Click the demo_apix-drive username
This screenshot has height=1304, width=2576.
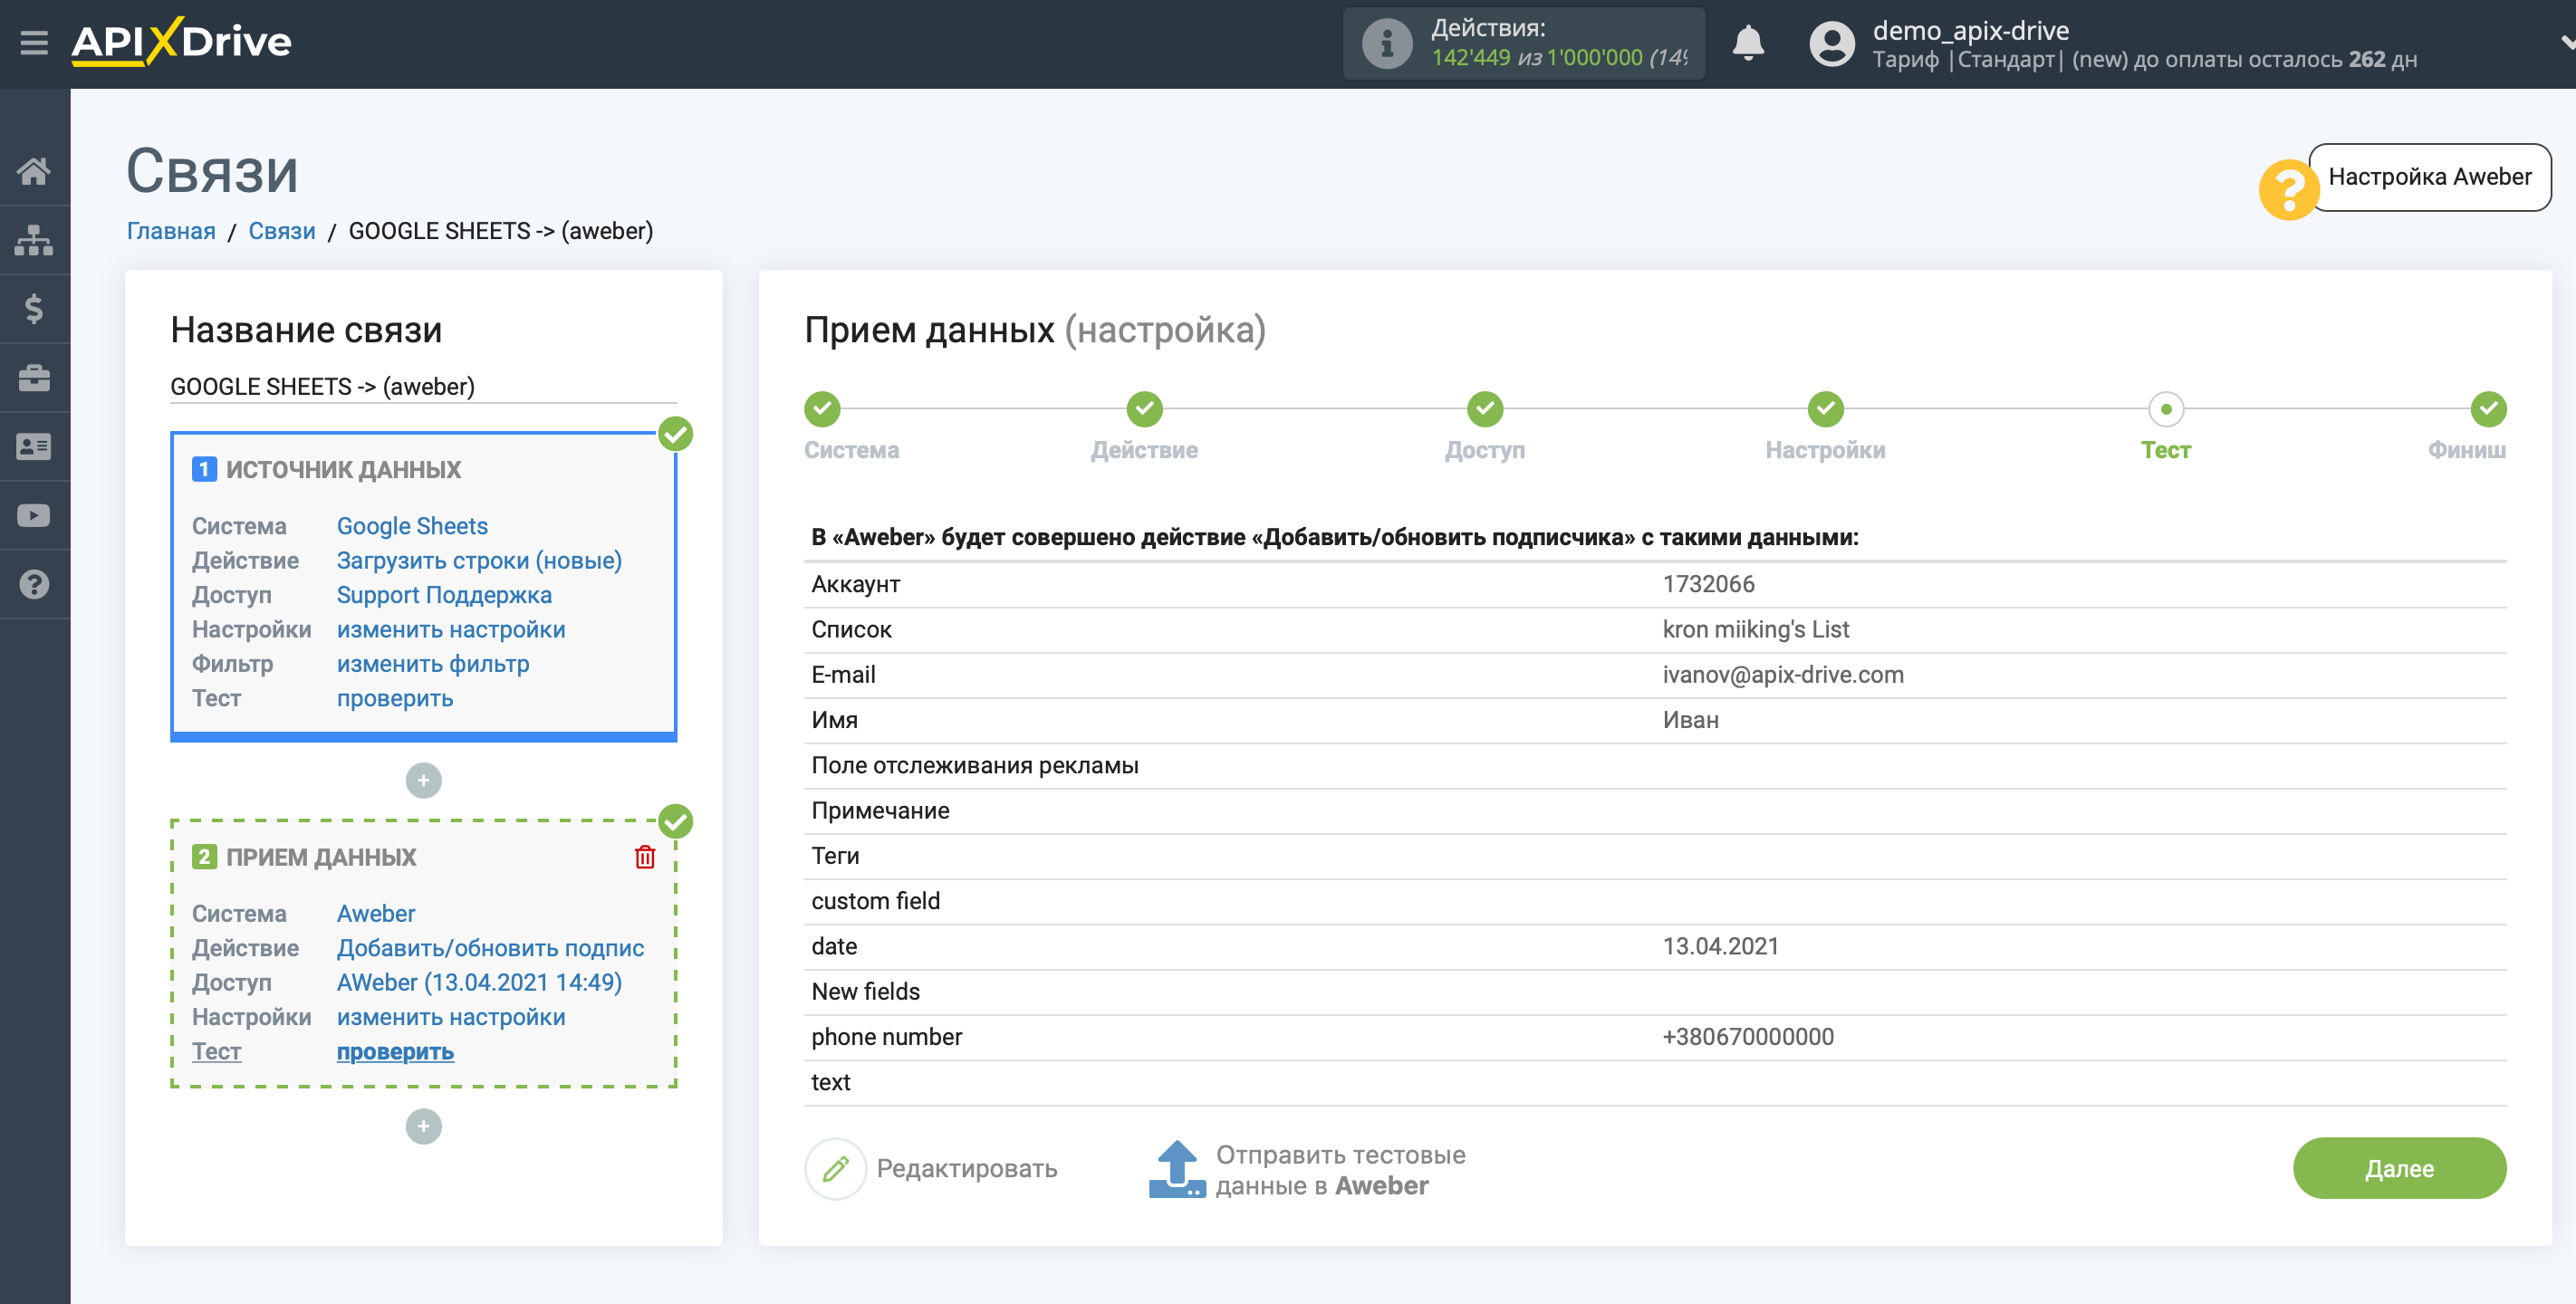(x=1970, y=30)
